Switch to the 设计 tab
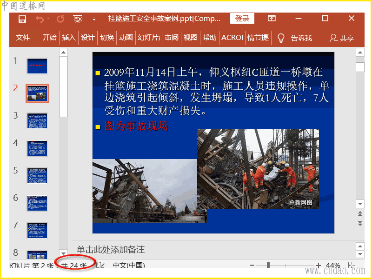 87,38
